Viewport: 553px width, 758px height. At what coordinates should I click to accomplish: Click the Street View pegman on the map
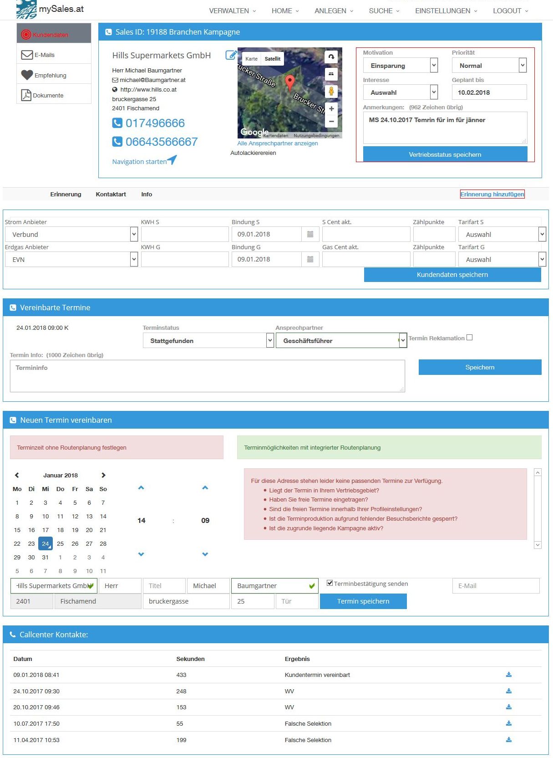coord(331,91)
